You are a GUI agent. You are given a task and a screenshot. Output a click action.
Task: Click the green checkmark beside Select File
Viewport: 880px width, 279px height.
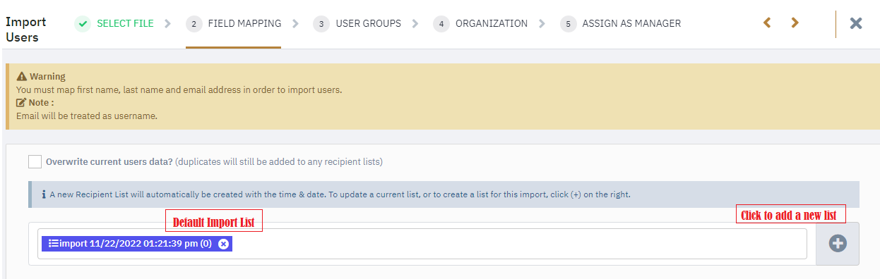[83, 24]
